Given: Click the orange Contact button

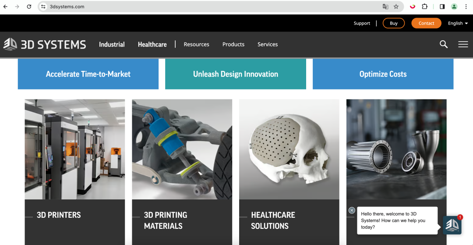Looking at the screenshot, I should pos(426,23).
